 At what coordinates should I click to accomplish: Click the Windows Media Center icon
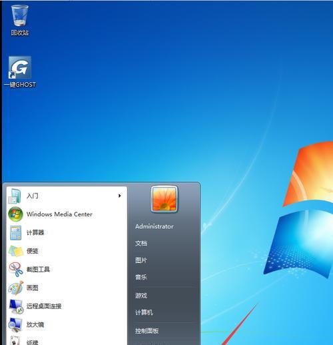tap(15, 214)
